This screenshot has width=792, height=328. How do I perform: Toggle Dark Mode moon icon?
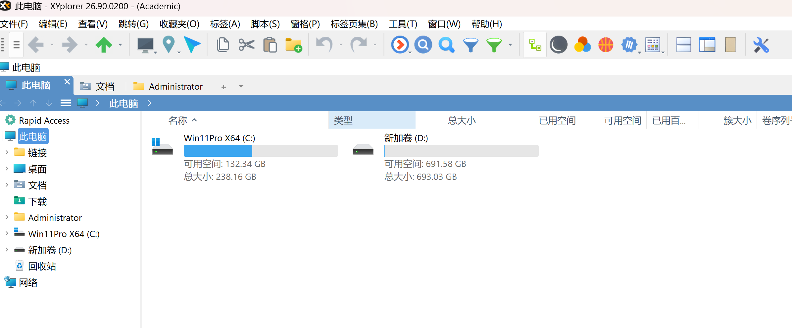(x=559, y=45)
